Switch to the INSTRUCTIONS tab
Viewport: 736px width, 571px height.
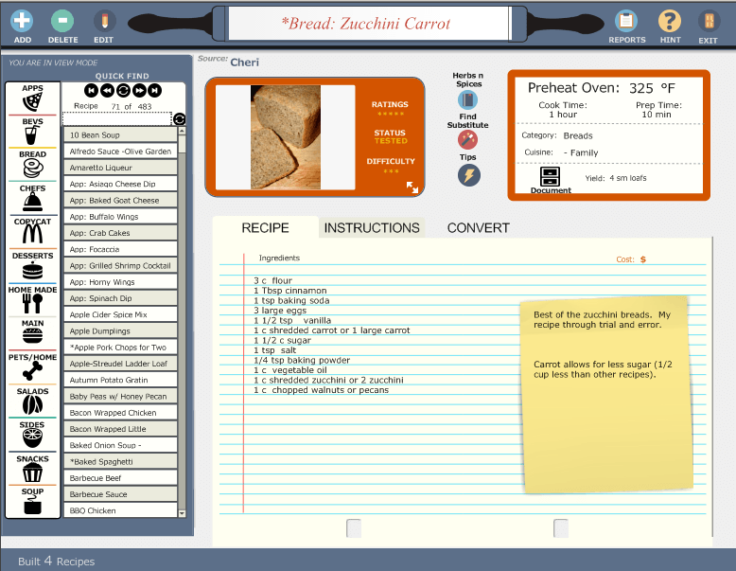point(372,228)
